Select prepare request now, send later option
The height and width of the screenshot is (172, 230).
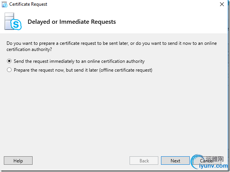point(9,70)
